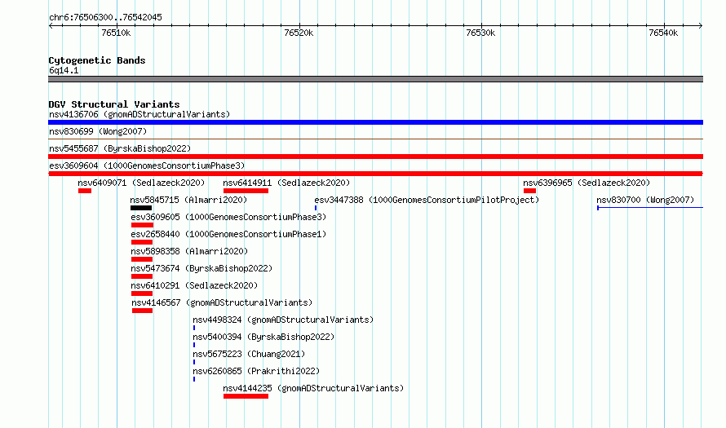Viewport: 726px width, 428px height.
Task: Open esv3609604 (1000GenomesConsortiumPhase3) label
Action: click(147, 165)
